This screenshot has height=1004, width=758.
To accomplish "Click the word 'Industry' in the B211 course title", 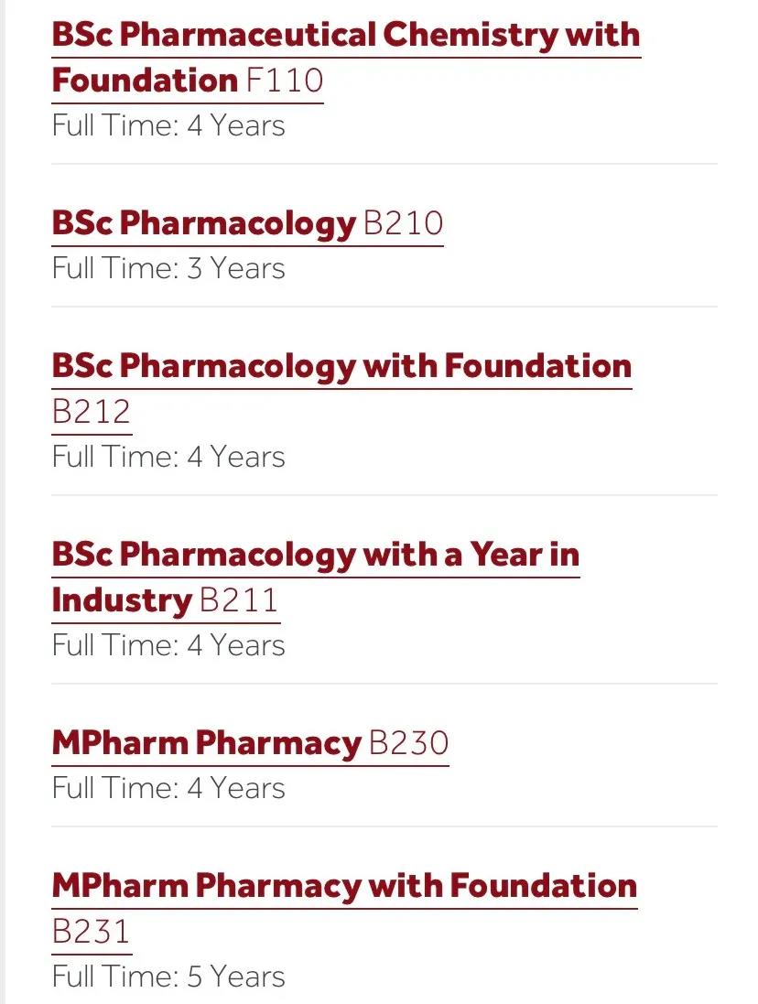I will (122, 600).
